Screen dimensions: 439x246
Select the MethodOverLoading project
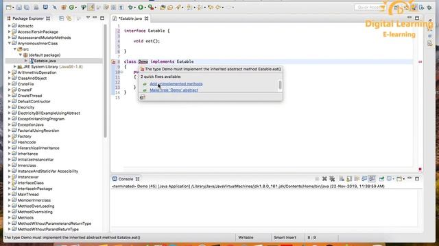36,206
